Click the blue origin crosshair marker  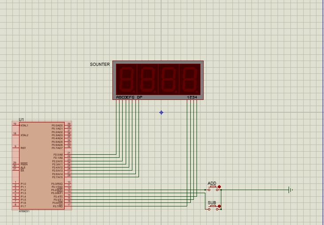coord(162,112)
